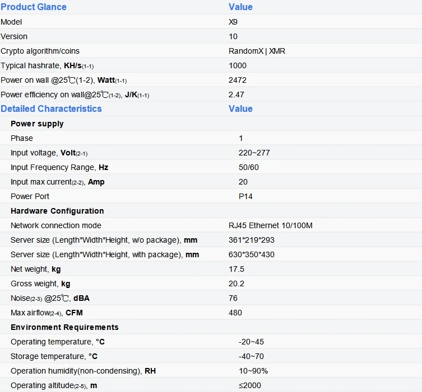Click 'Power efficiency on wall' label

click(75, 95)
